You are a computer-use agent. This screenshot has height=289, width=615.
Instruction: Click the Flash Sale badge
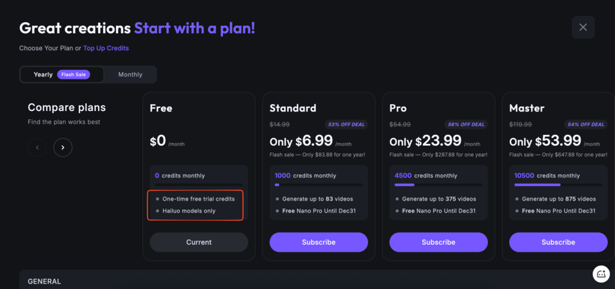tap(73, 75)
